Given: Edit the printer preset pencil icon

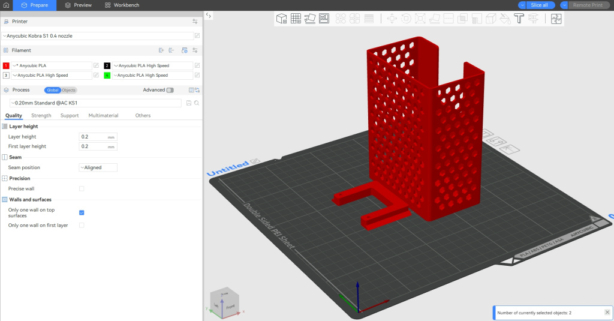Looking at the screenshot, I should coord(197,35).
